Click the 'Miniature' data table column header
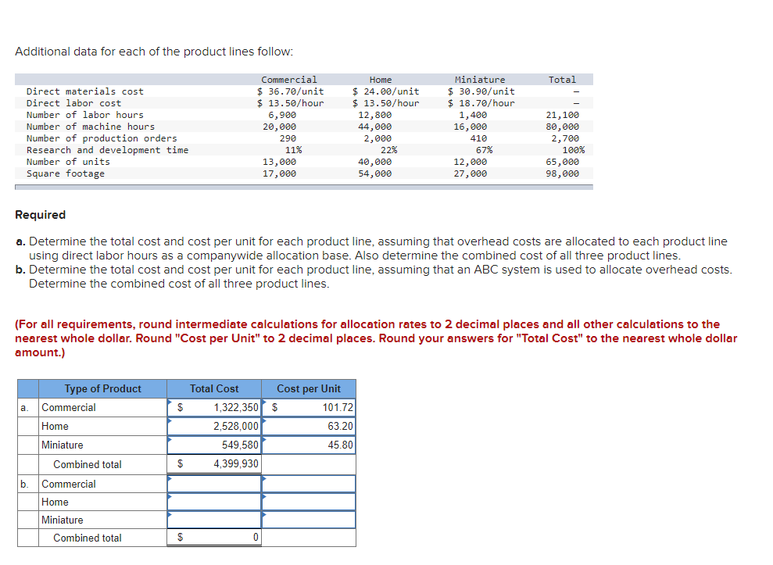 click(x=480, y=80)
